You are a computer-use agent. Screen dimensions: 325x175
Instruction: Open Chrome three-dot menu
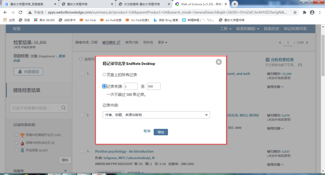[320, 12]
